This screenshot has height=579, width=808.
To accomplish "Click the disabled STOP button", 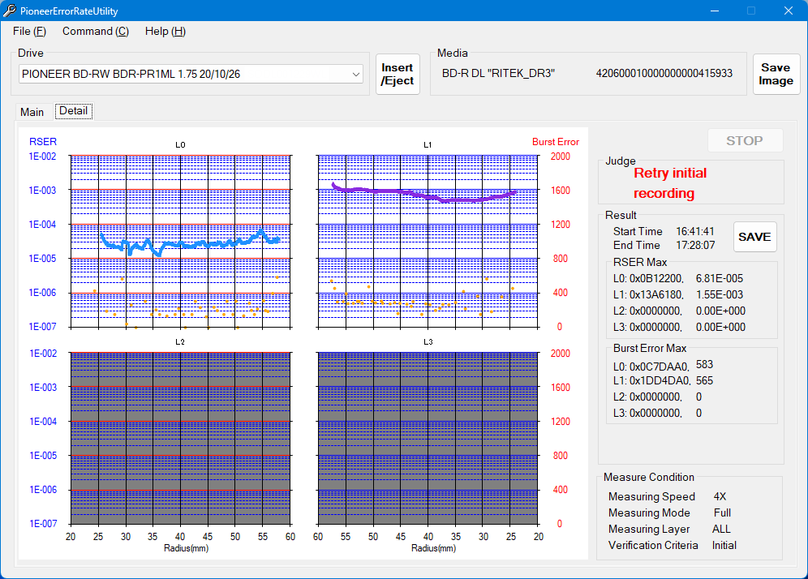I will coord(745,140).
